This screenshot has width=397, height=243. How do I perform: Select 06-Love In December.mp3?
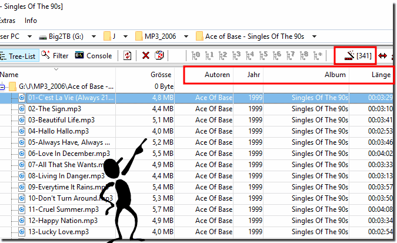coord(69,154)
